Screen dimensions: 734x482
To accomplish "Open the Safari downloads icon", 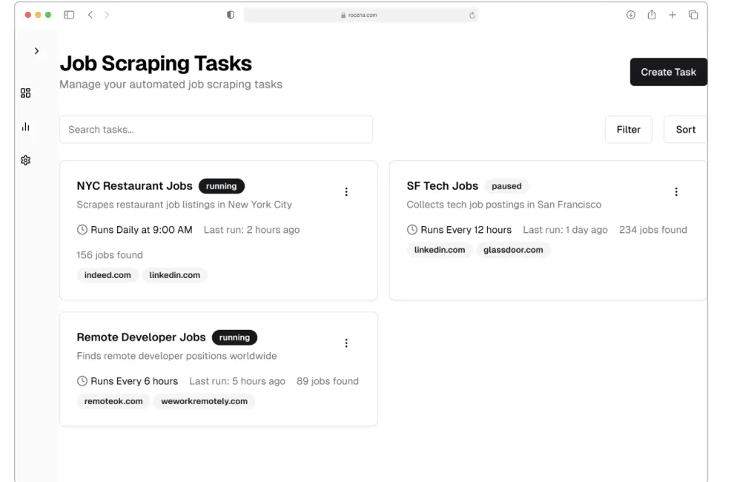I will (x=631, y=15).
